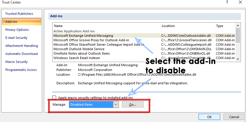View Macro Security settings
Screen dimensions: 246x122
point(17,62)
